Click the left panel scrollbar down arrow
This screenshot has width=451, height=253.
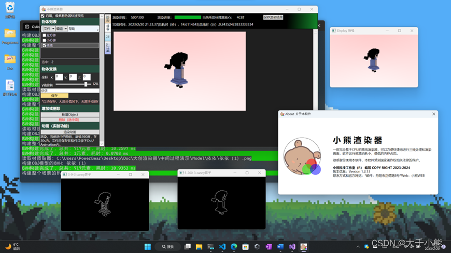click(x=102, y=144)
